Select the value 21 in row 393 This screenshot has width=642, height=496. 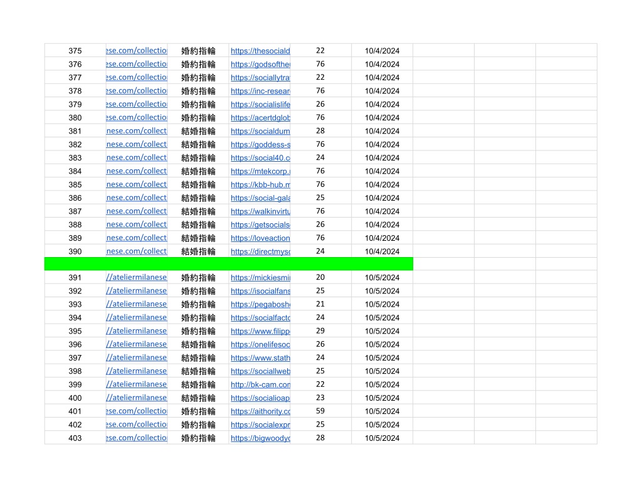(320, 304)
